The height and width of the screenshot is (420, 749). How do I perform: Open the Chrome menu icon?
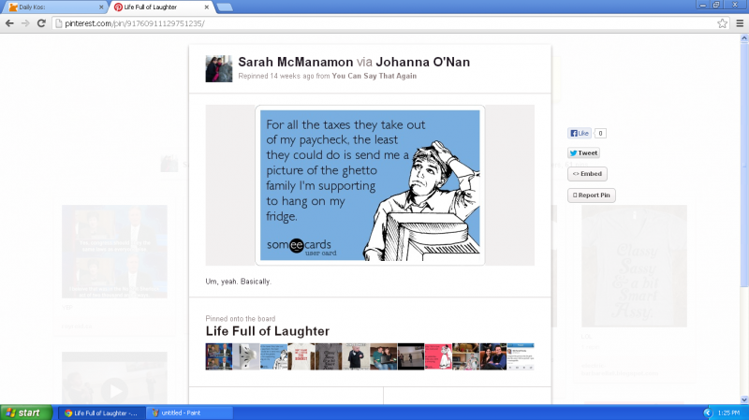click(x=740, y=22)
